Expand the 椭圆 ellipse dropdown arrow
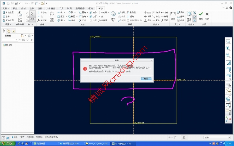Image resolution: width=234 pixels, height=146 pixels. tap(77, 16)
